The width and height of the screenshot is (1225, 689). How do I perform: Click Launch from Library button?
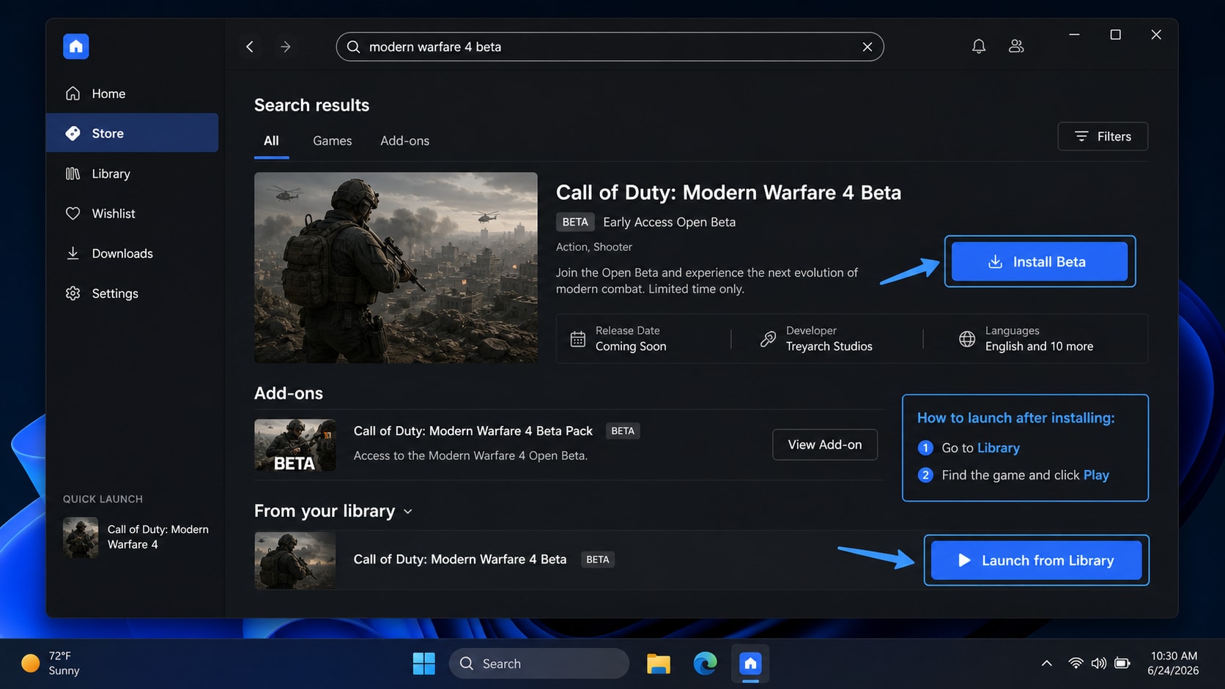pos(1036,560)
